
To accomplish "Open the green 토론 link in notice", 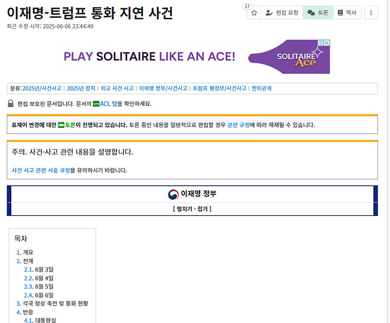I will 70,125.
